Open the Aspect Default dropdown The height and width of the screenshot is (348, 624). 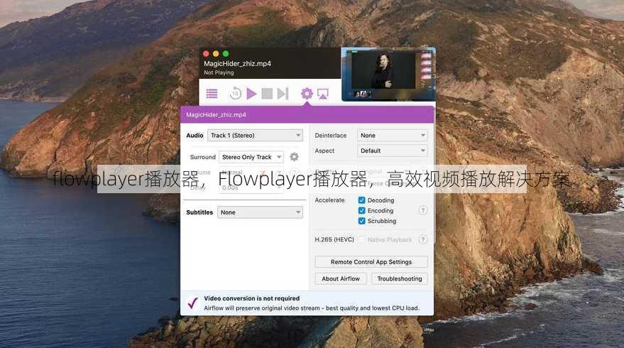click(x=393, y=151)
